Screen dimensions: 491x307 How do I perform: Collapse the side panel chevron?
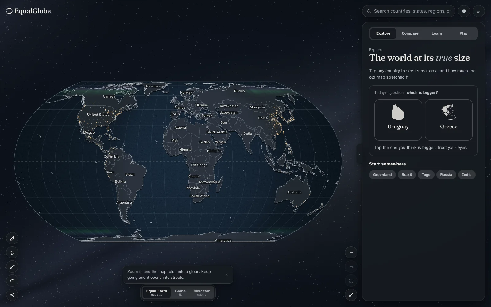[x=359, y=153]
